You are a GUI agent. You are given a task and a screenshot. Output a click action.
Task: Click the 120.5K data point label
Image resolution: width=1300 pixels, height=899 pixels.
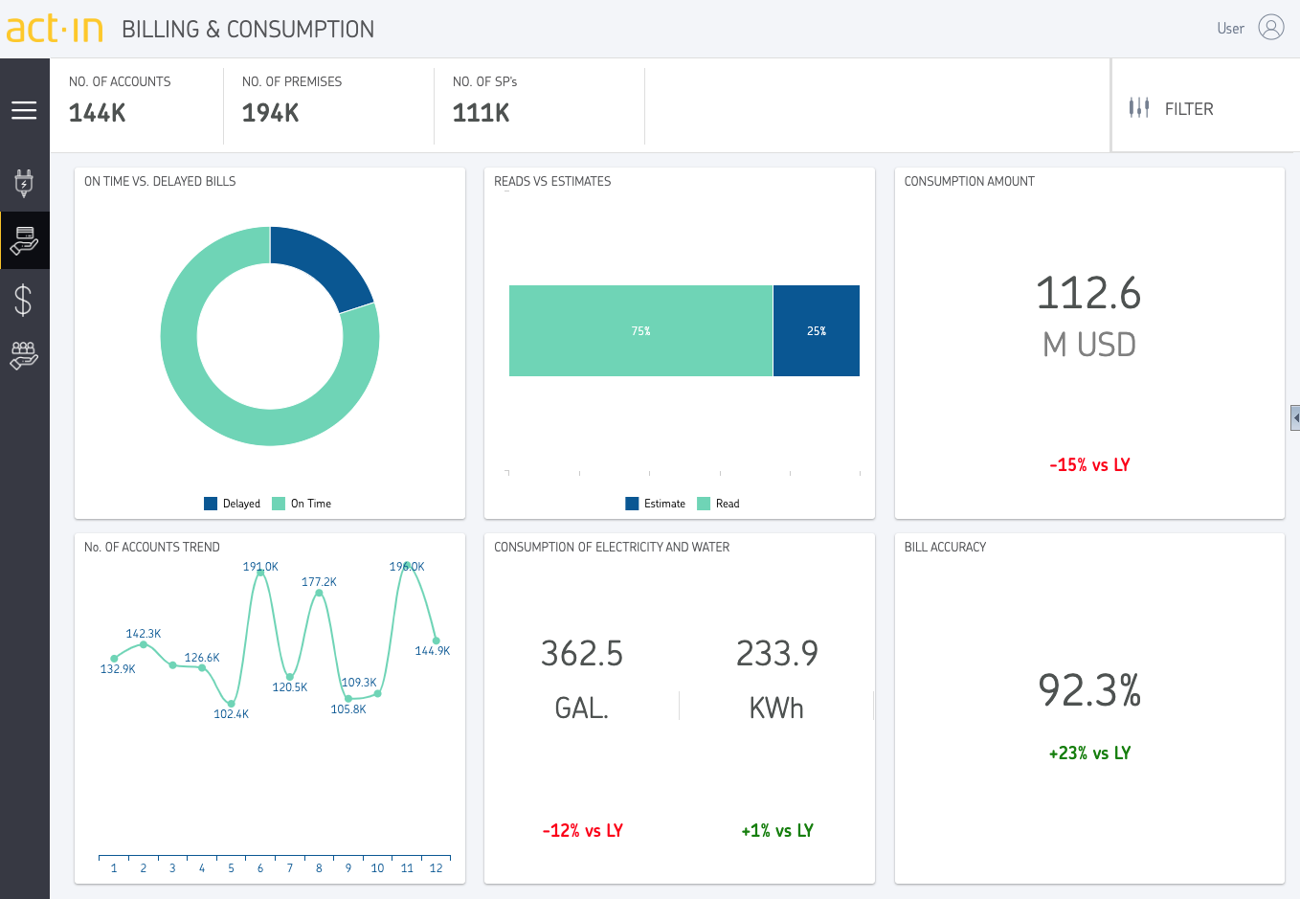coord(290,687)
